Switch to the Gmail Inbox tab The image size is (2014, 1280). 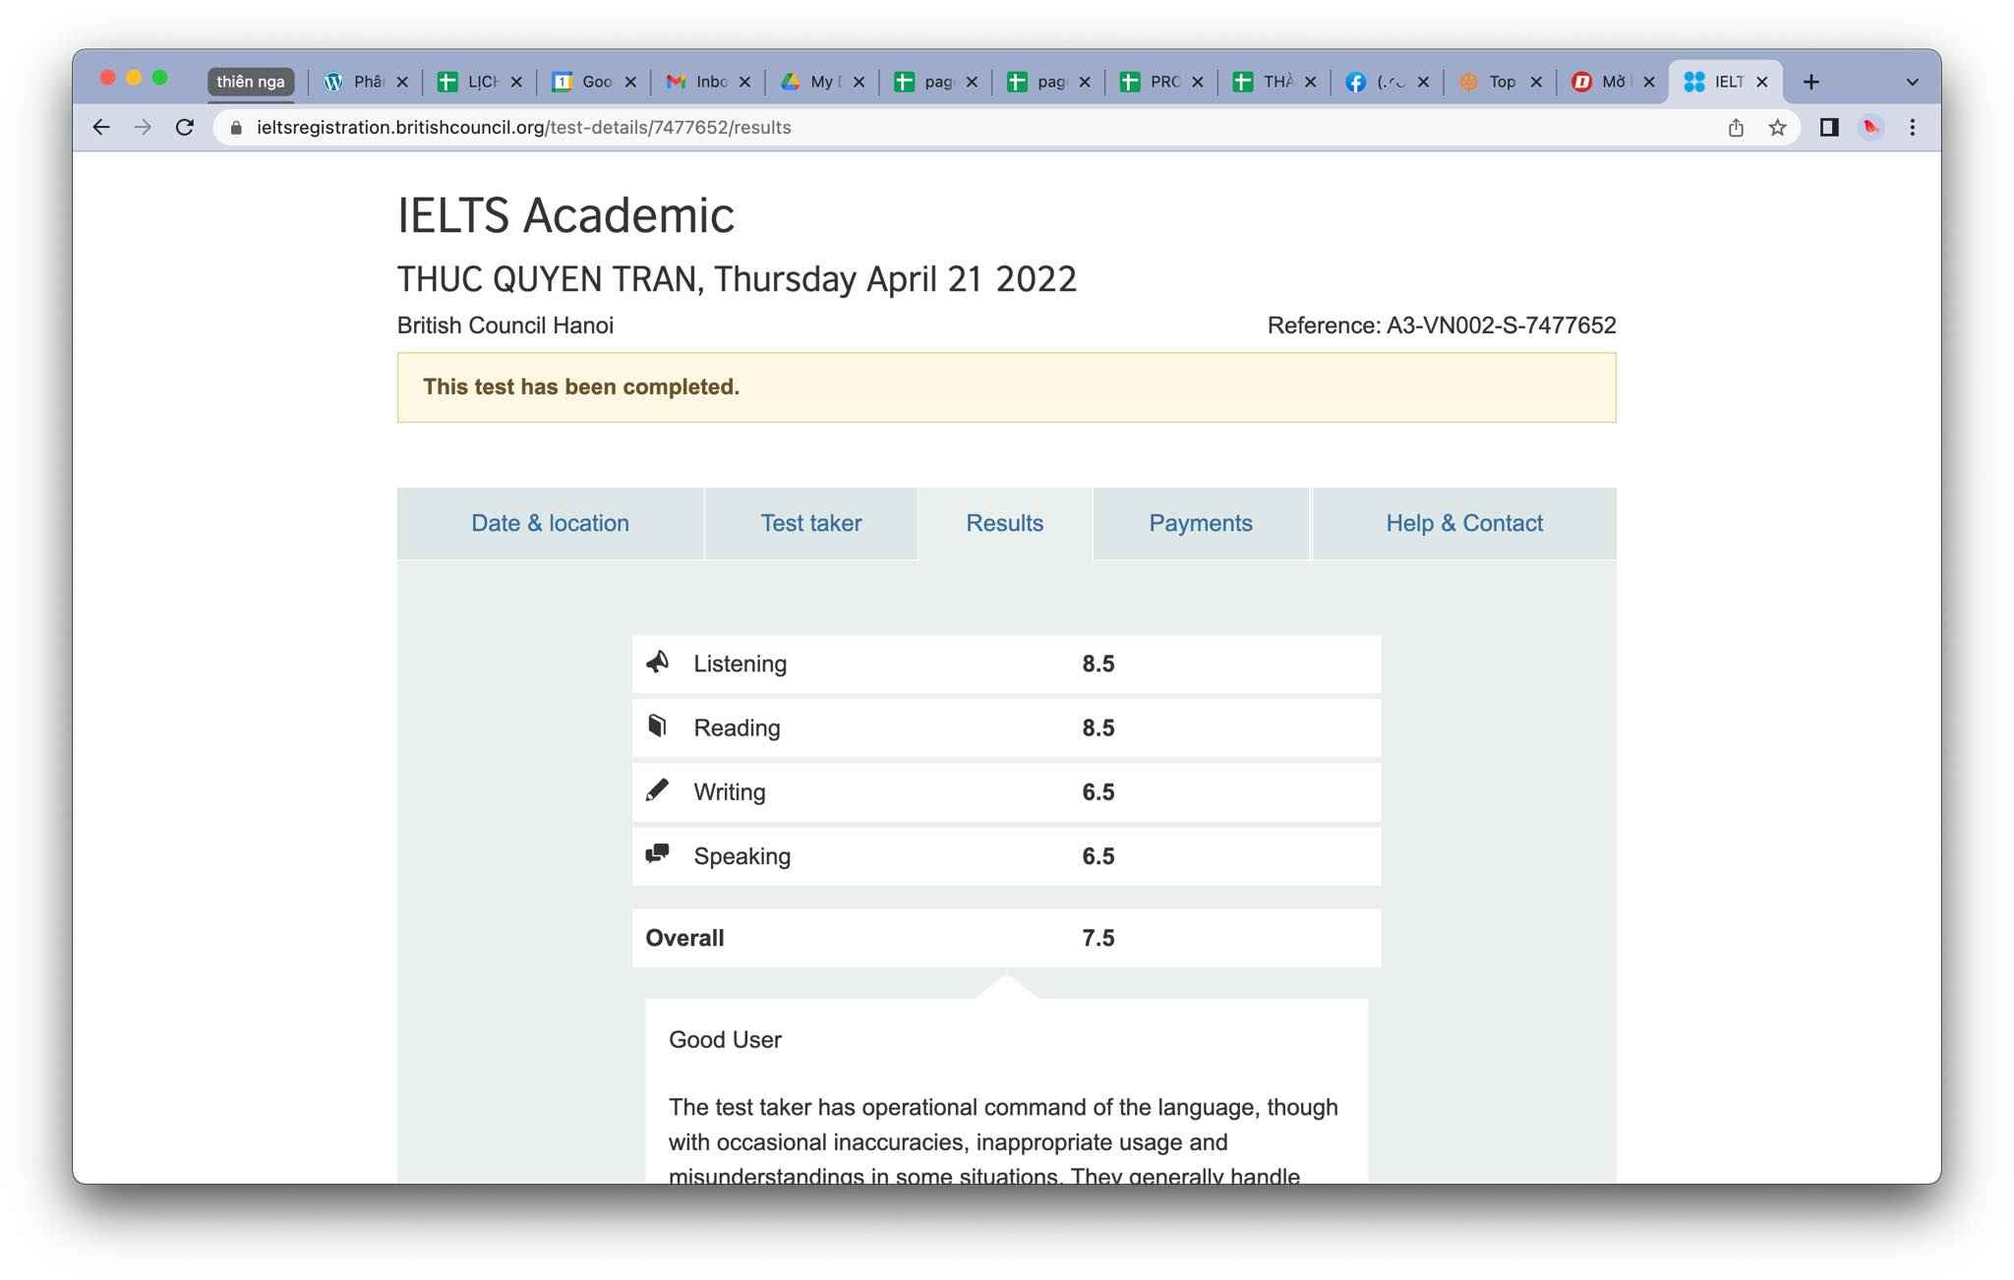698,82
